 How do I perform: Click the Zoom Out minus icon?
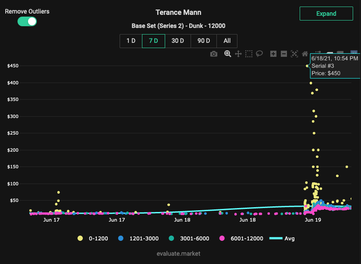pos(284,54)
